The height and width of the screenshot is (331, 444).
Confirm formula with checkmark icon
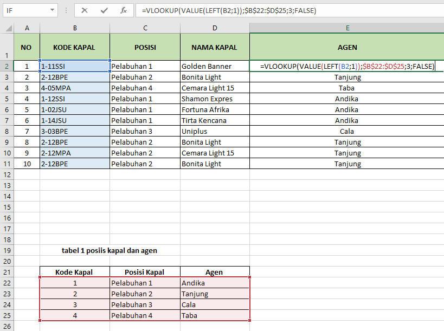click(104, 10)
